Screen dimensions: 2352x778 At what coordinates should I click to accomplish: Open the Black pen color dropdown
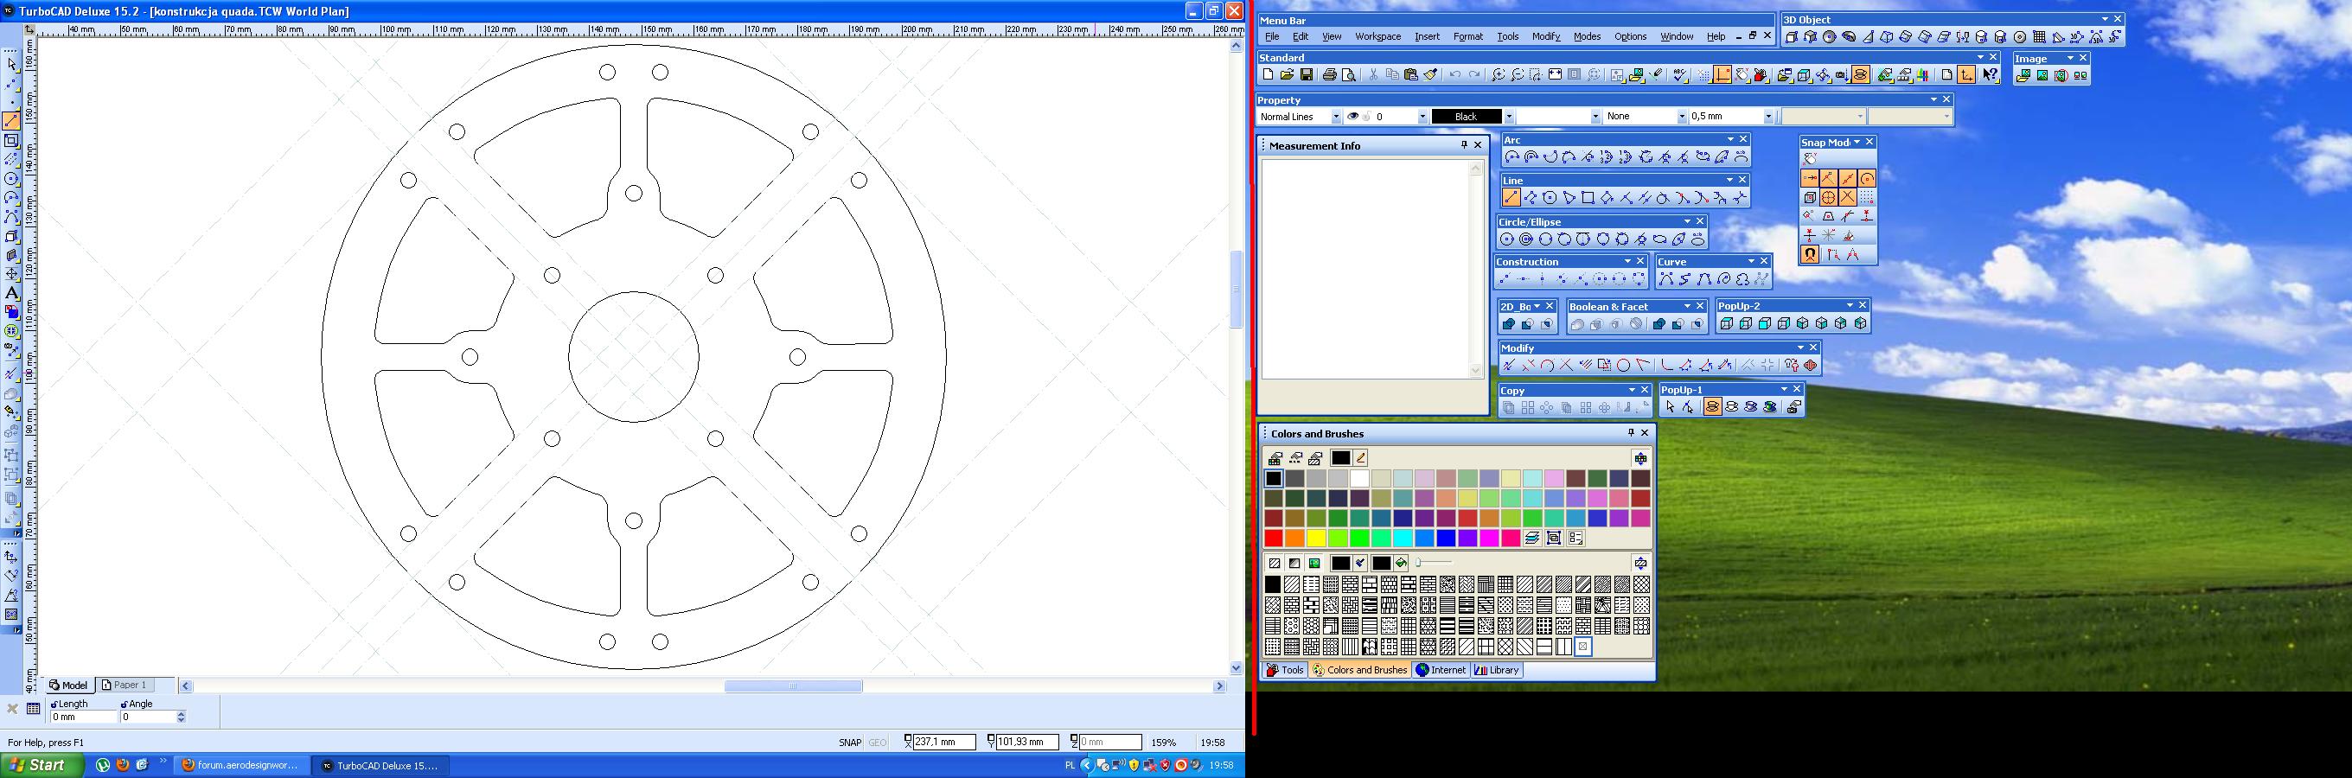(1508, 117)
